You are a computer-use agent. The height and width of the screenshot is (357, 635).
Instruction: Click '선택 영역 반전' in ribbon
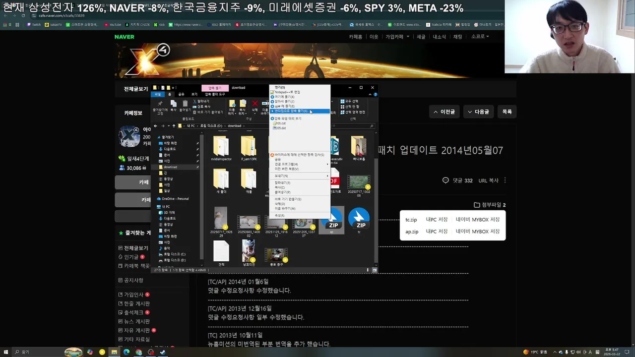353,112
